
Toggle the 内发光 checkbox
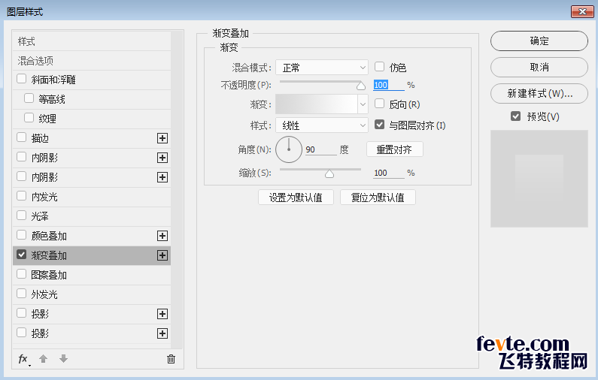click(21, 196)
